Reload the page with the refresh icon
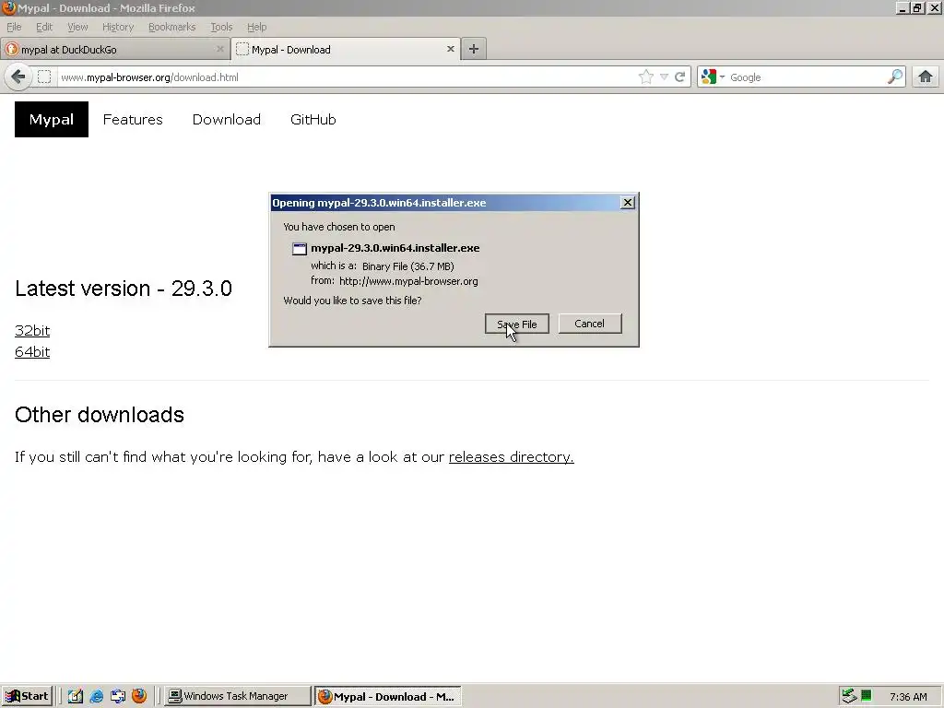This screenshot has width=944, height=708. coord(680,77)
